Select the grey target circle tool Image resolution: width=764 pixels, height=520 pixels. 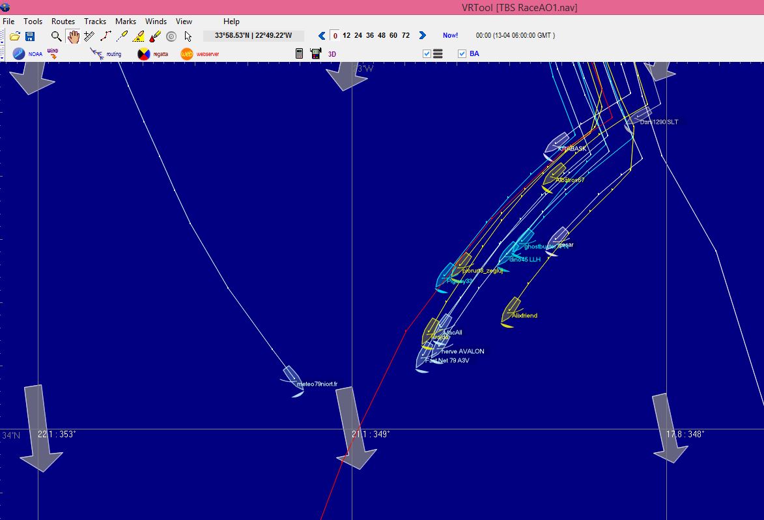pyautogui.click(x=171, y=36)
